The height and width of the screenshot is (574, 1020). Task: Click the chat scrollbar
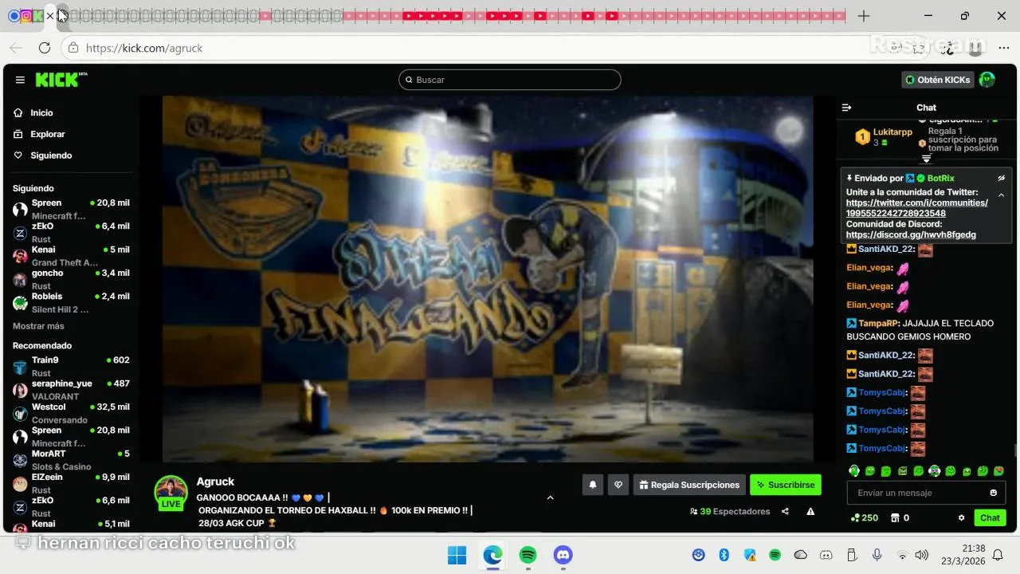(1015, 450)
